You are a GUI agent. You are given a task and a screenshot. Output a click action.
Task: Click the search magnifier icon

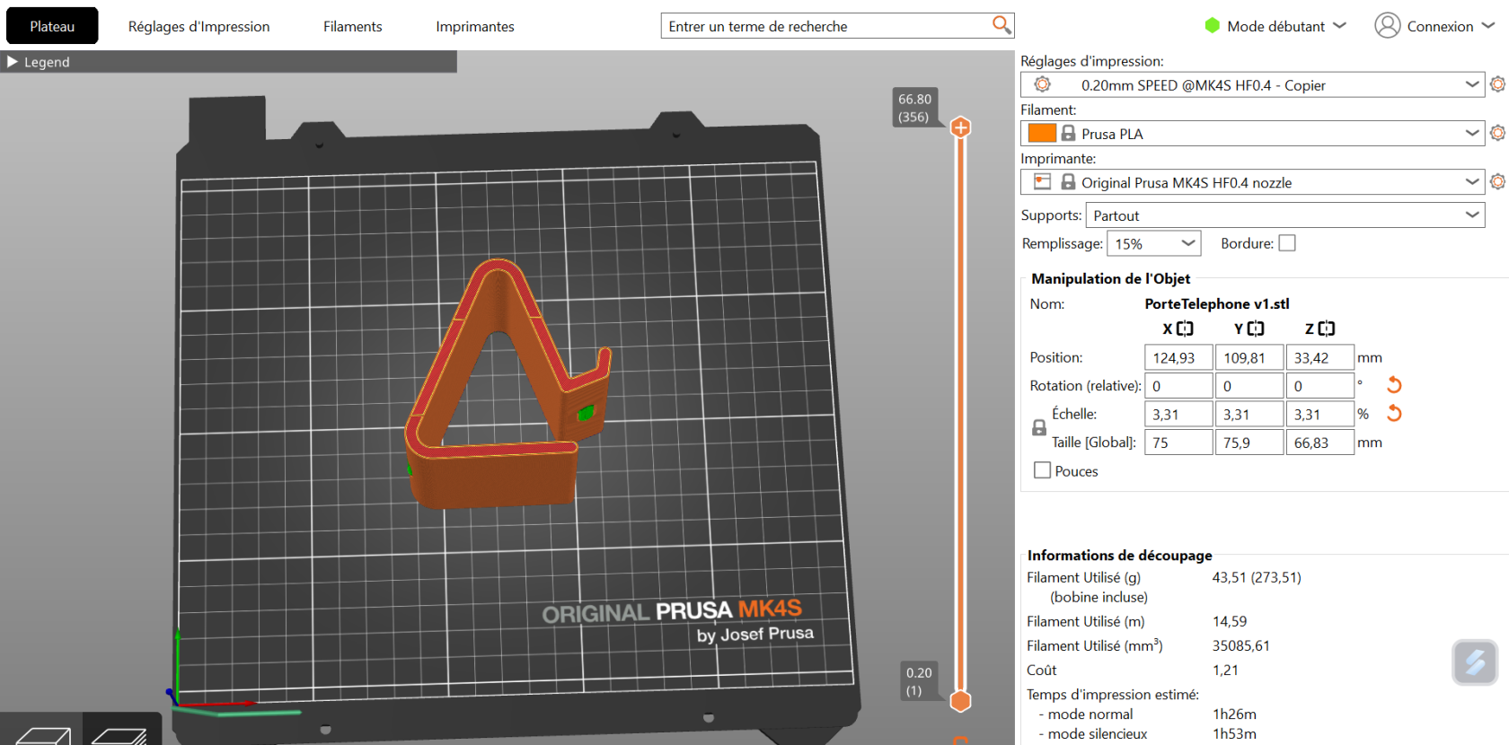tap(1002, 25)
